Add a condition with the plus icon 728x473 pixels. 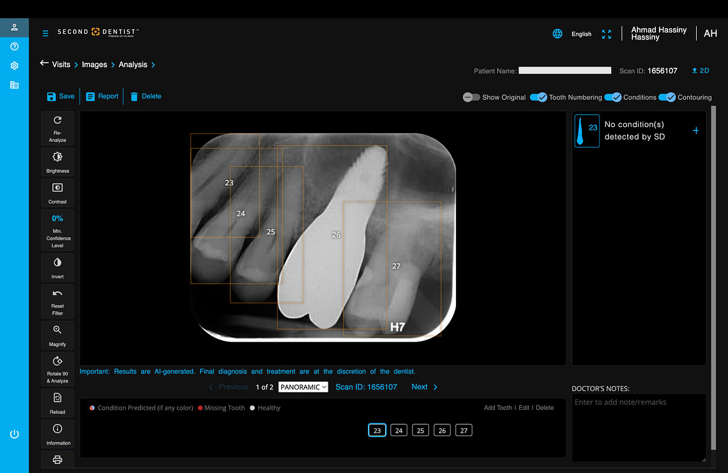click(x=695, y=130)
